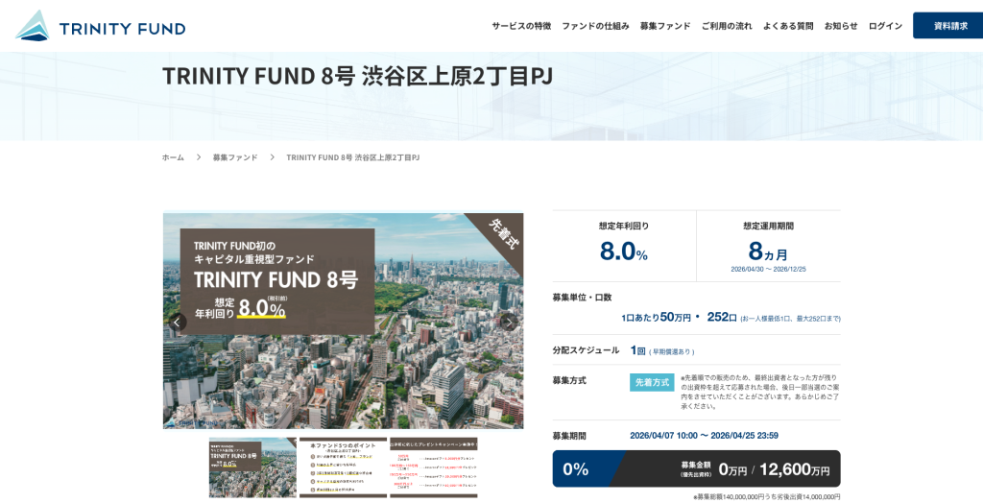
Task: Click the 0% funding progress bar
Action: point(696,469)
